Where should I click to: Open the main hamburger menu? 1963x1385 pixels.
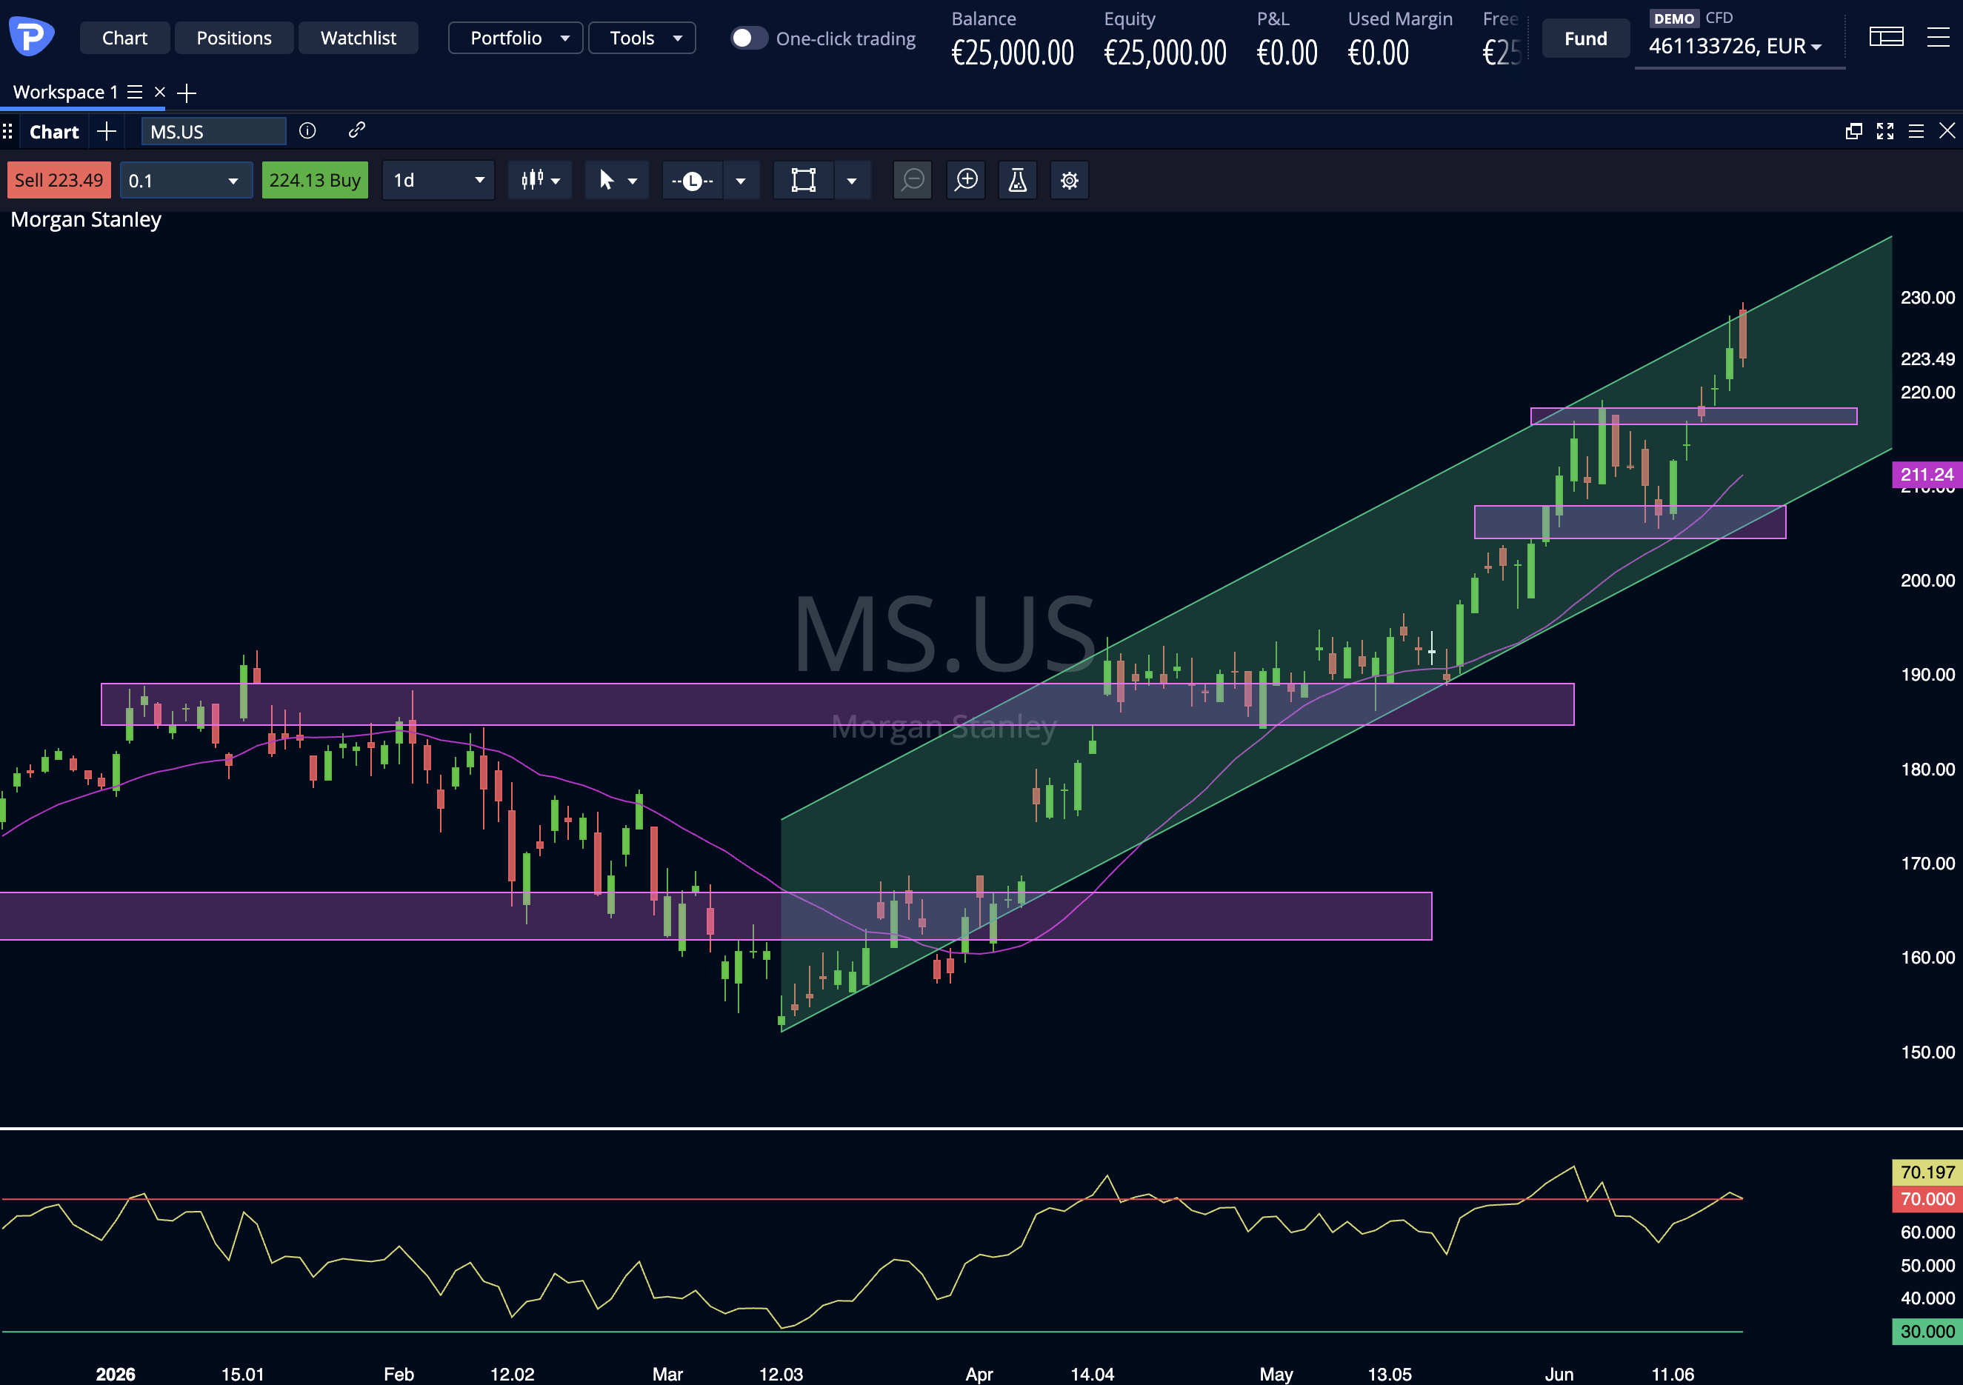[x=1939, y=37]
